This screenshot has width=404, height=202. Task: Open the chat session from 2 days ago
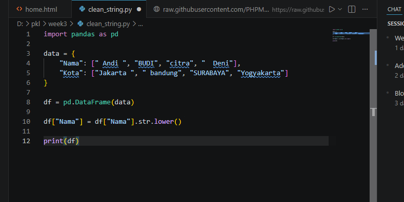point(395,71)
